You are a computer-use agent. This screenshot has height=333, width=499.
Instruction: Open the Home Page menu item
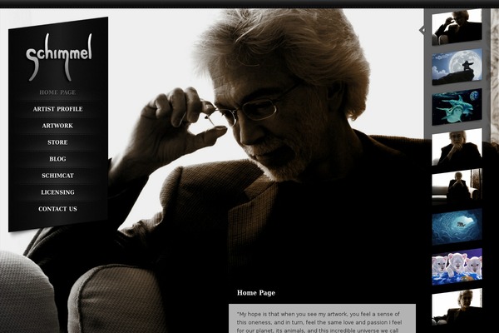pos(57,92)
